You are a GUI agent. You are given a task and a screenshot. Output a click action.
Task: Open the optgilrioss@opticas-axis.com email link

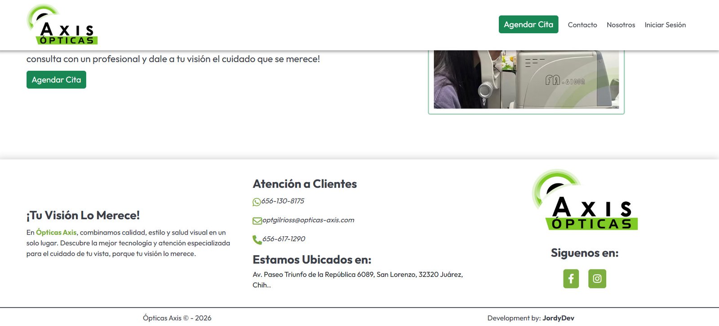pyautogui.click(x=308, y=220)
